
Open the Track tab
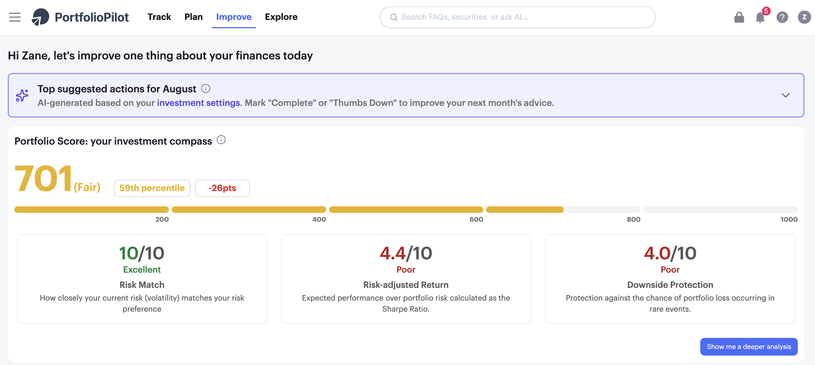(159, 17)
